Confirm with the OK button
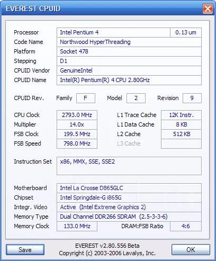 191,250
